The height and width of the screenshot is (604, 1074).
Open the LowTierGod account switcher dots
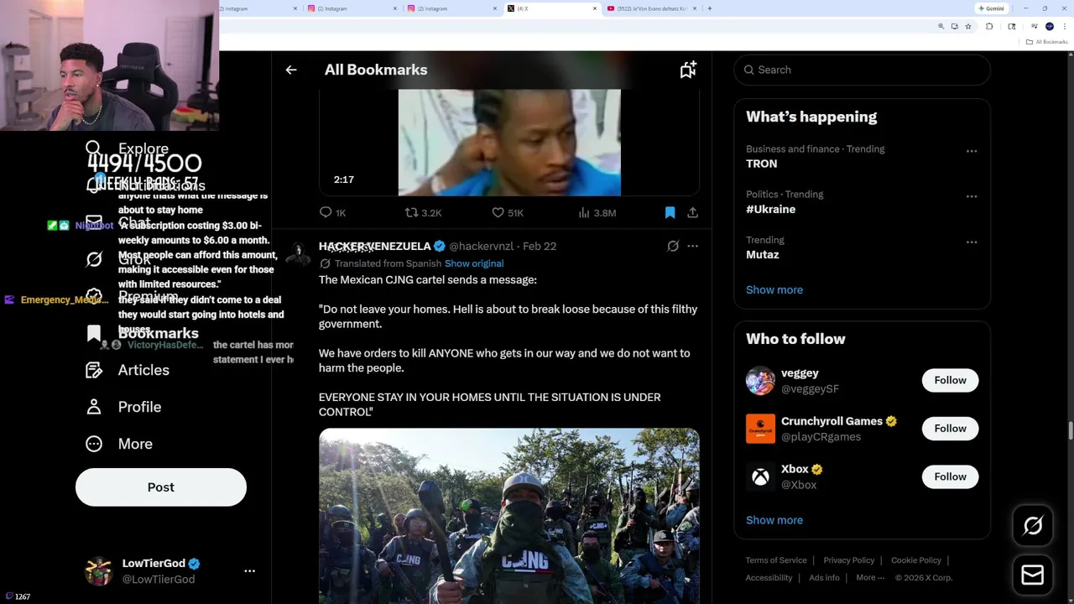[x=249, y=570]
